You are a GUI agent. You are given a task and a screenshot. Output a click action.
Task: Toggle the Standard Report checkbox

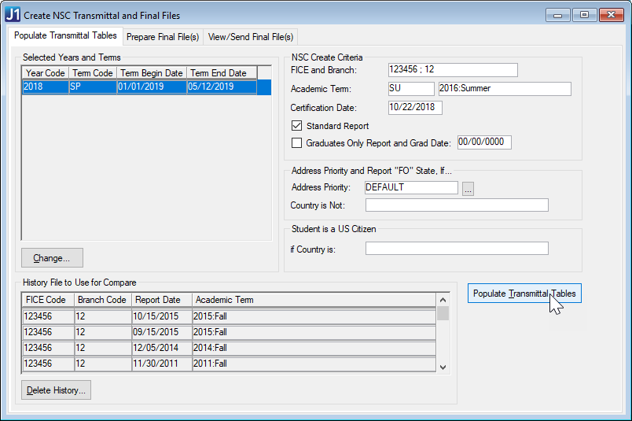coord(296,126)
